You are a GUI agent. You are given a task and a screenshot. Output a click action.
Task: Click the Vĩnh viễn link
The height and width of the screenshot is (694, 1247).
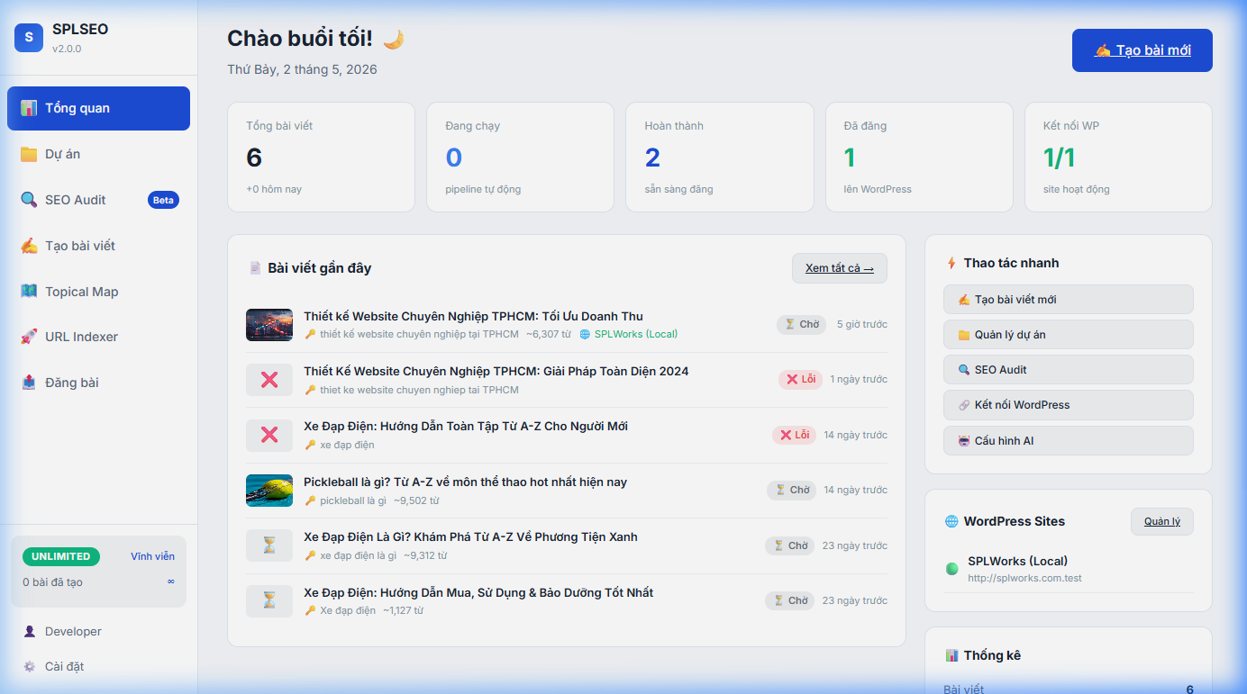(152, 556)
